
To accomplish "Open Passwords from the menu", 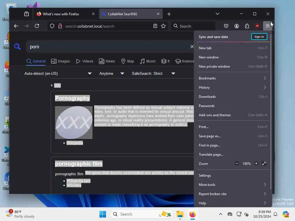I will coord(233,106).
